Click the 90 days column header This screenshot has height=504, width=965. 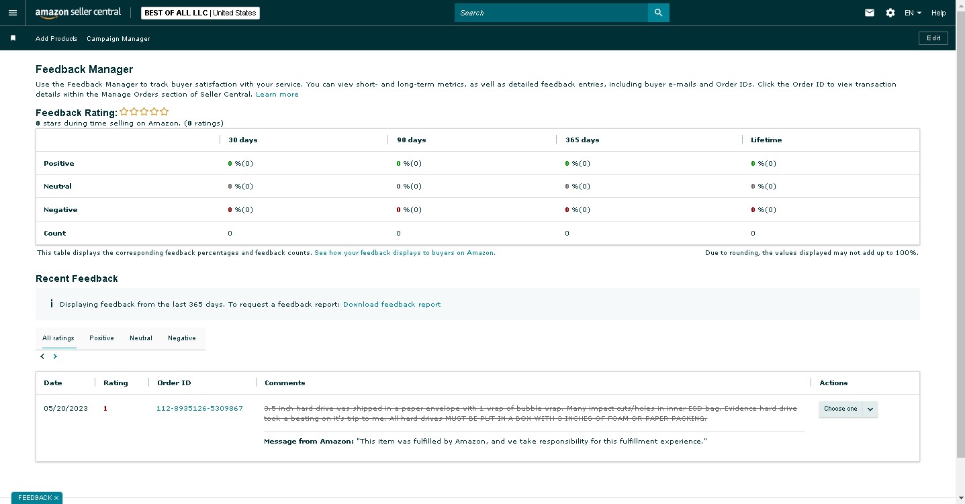coord(412,140)
